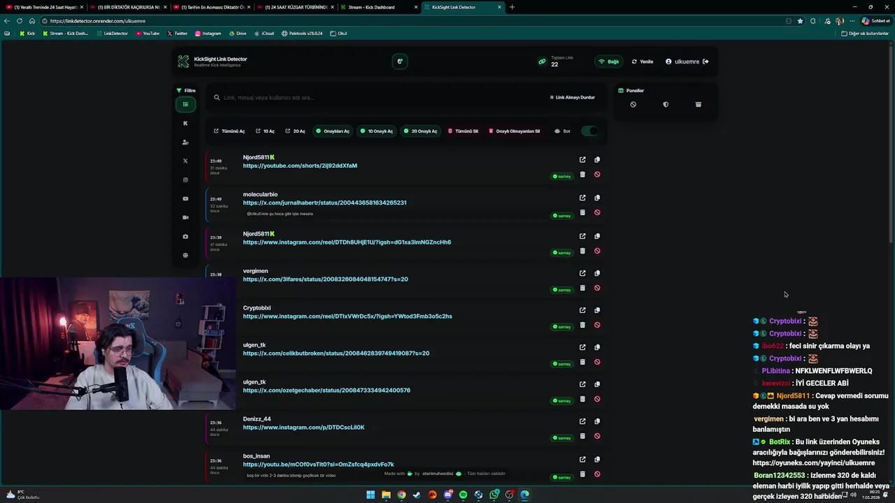Click the logout icon next to ulkuemre
The width and height of the screenshot is (895, 503).
(706, 61)
